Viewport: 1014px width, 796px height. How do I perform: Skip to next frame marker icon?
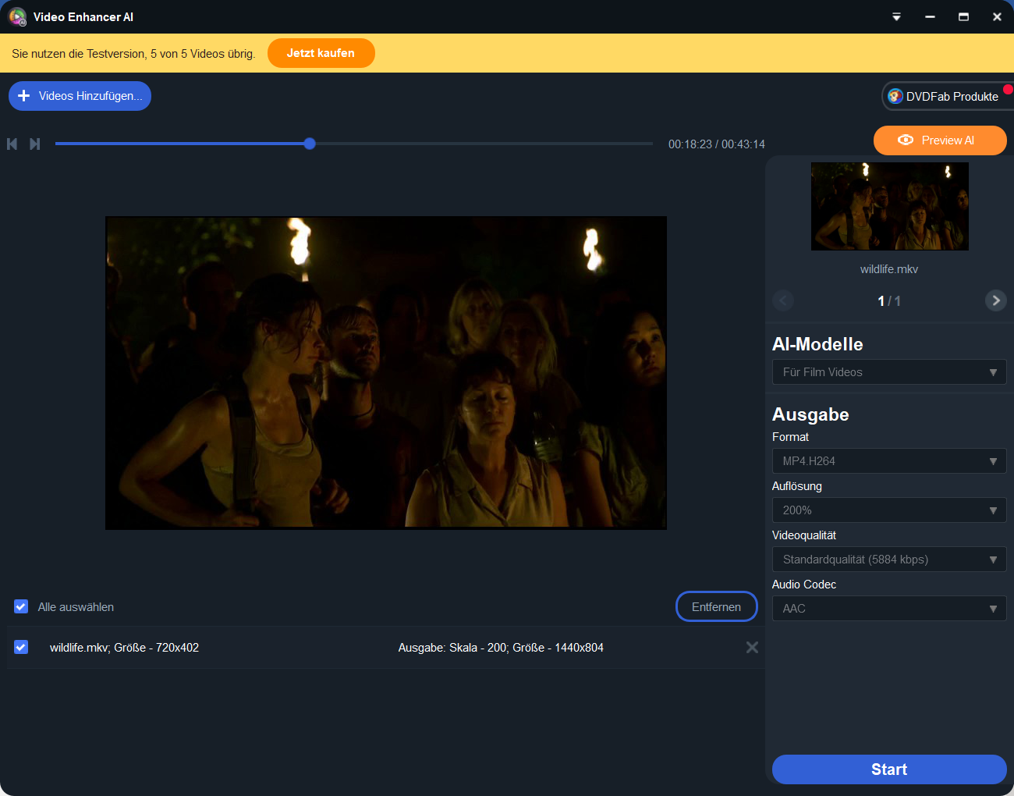[x=35, y=144]
